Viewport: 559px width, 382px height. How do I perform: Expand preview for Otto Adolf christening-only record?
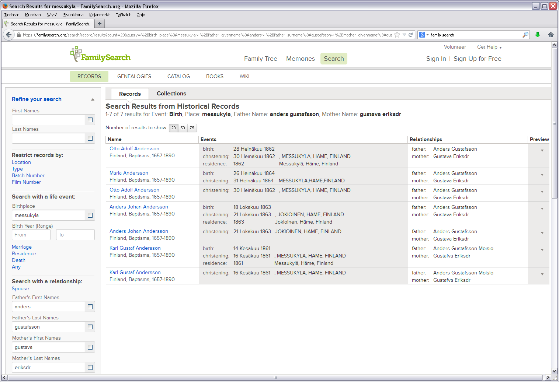tap(542, 192)
